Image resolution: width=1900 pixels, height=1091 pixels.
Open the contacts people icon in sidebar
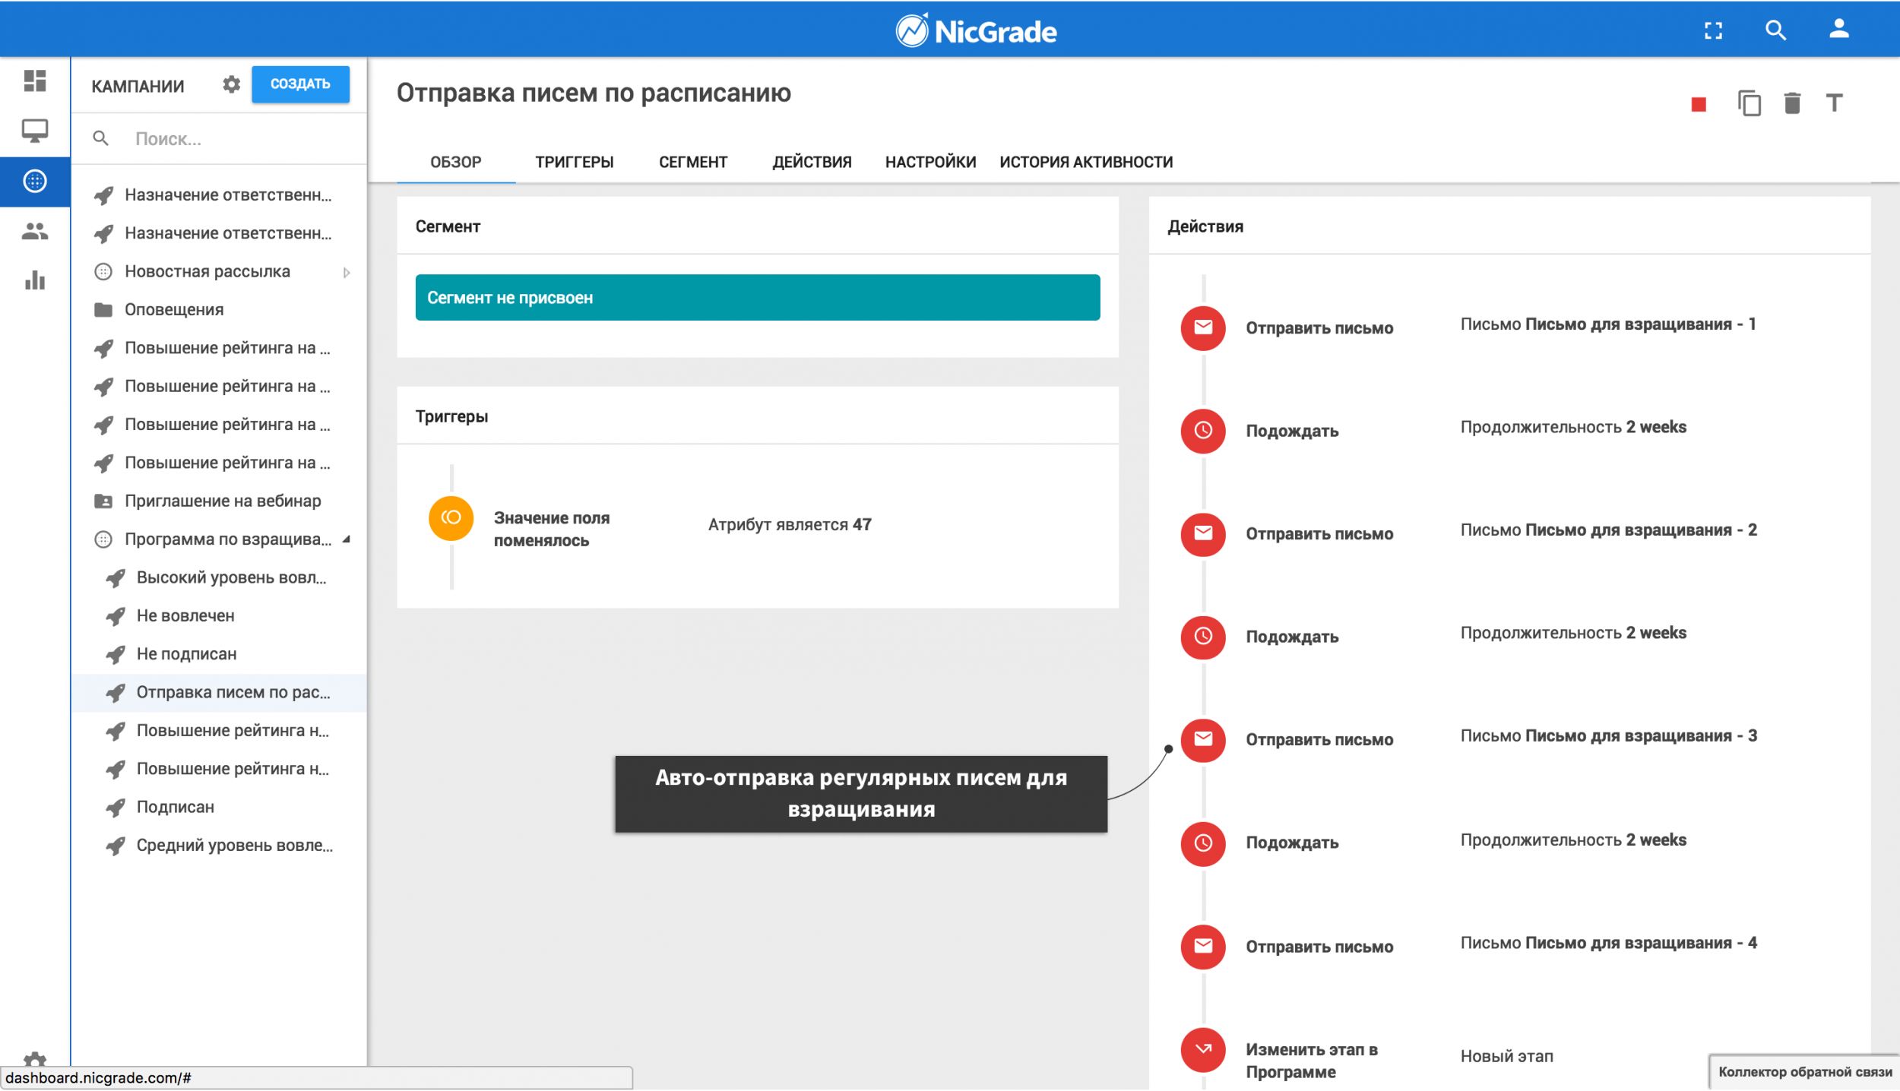pos(35,231)
